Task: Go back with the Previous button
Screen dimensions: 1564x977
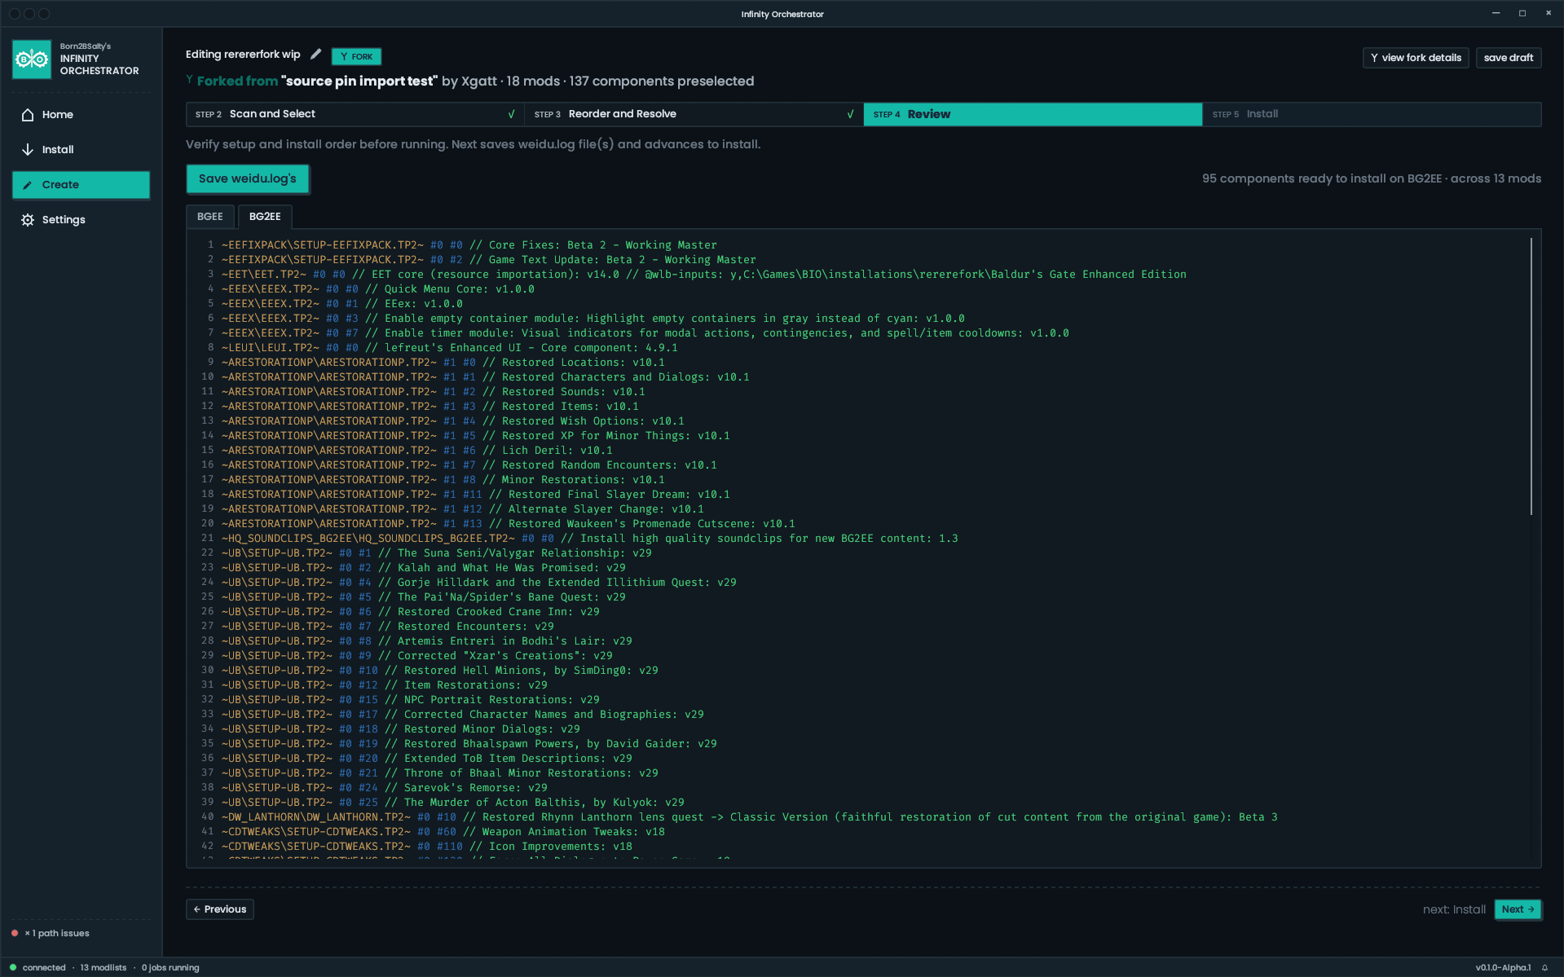Action: coord(220,909)
